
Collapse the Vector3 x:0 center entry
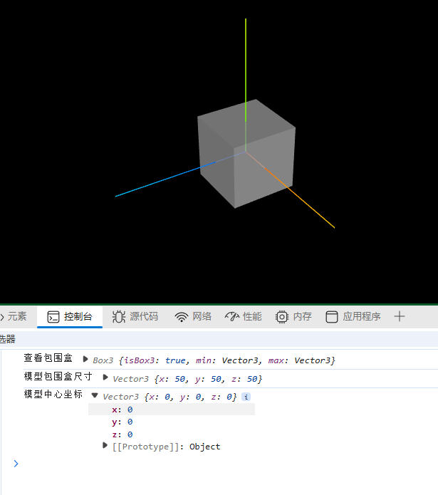[x=95, y=395]
